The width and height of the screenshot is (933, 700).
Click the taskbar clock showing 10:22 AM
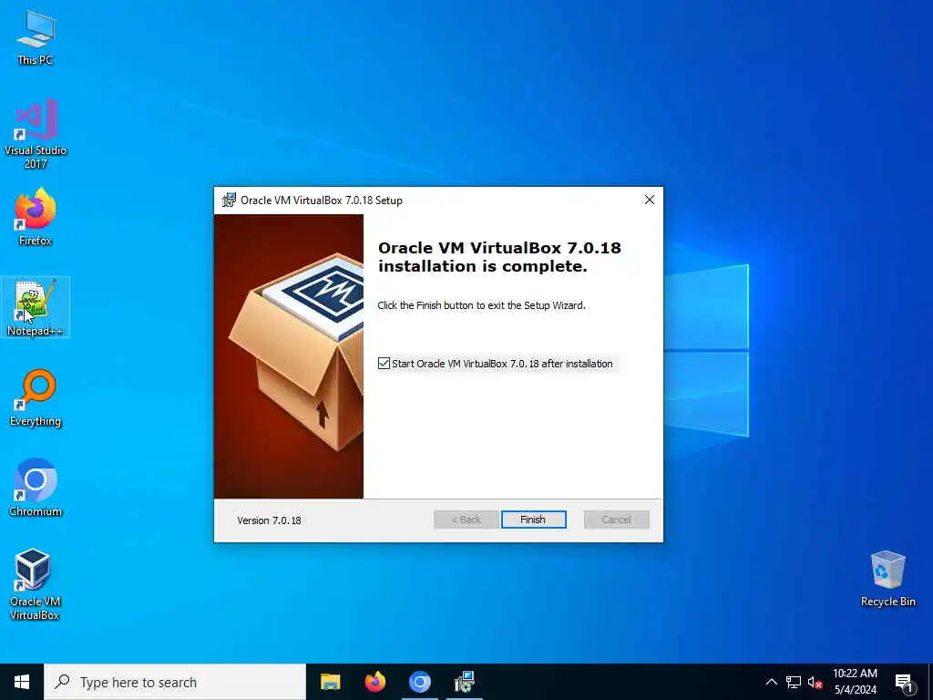point(855,682)
